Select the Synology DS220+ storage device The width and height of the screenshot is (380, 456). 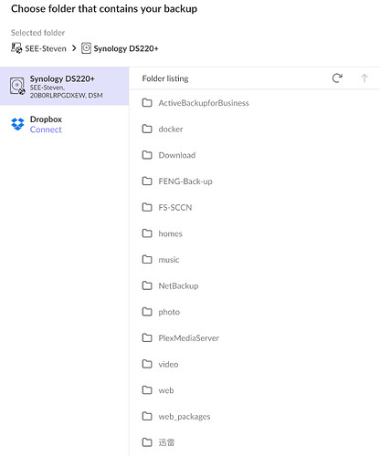pos(64,86)
